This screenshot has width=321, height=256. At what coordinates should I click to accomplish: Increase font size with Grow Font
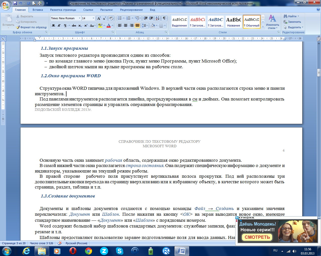pos(99,18)
